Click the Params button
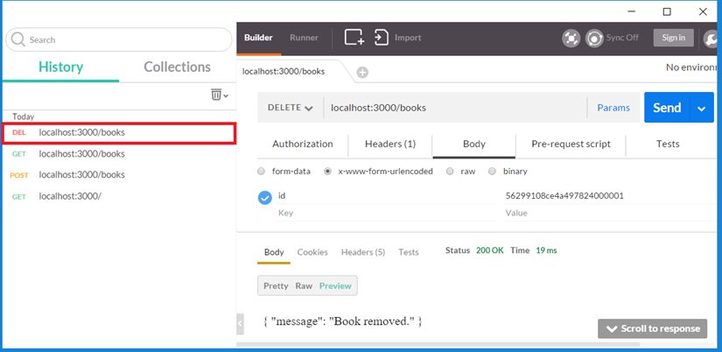Viewport: 722px width, 352px height. pyautogui.click(x=613, y=108)
